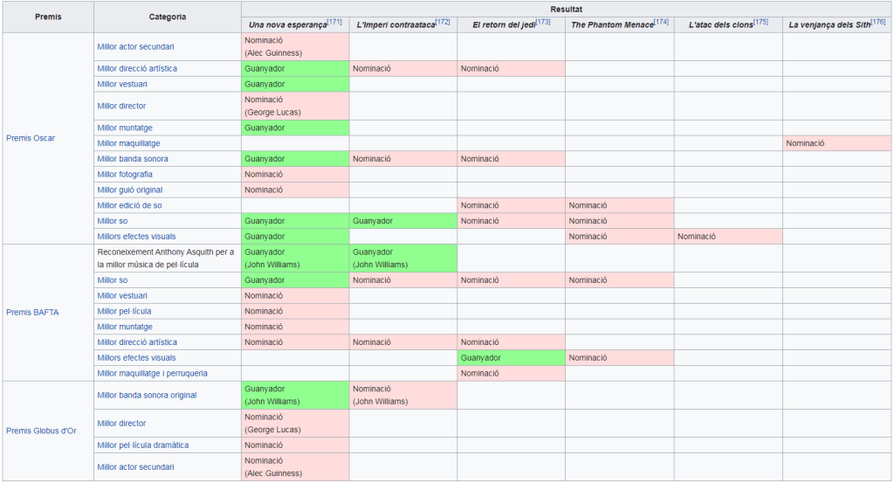Open the Millor pel·lícula dramàtica link
The image size is (894, 483).
pyautogui.click(x=142, y=445)
